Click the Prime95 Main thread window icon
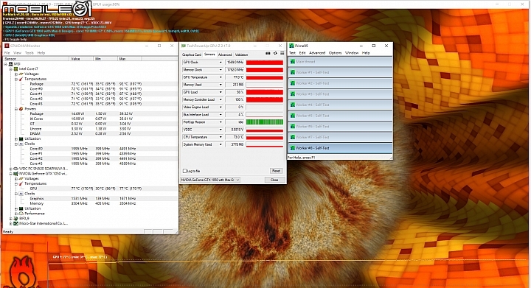Screen dimensions: 531x288 (293, 62)
